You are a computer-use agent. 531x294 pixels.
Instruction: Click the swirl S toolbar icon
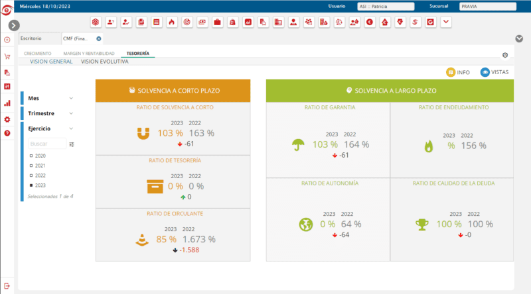tap(416, 23)
